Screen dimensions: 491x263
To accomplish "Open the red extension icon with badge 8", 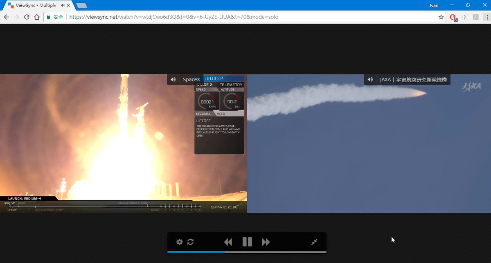I will pos(453,18).
